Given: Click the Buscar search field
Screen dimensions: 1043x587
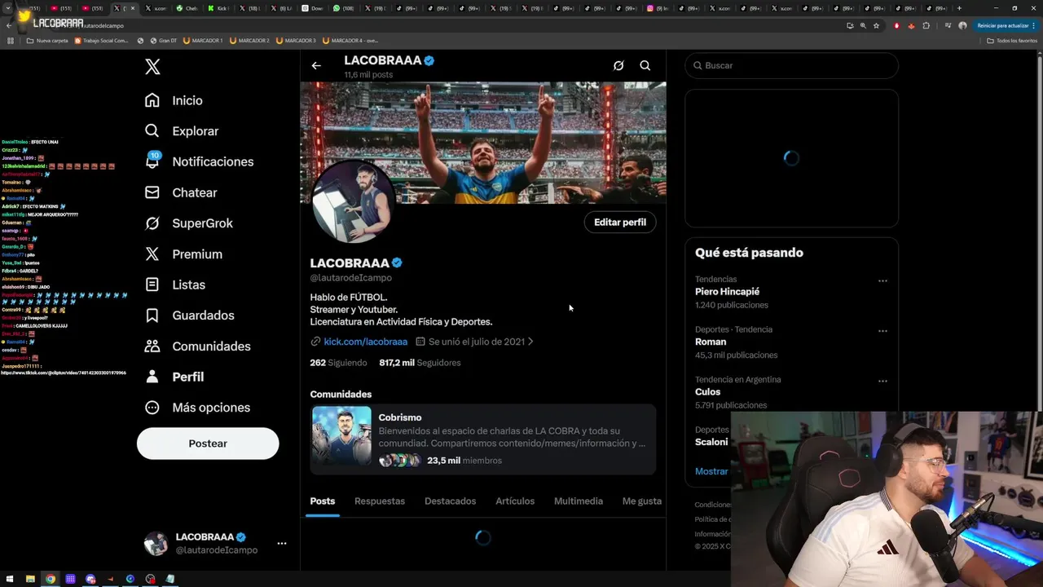Looking at the screenshot, I should click(x=791, y=65).
